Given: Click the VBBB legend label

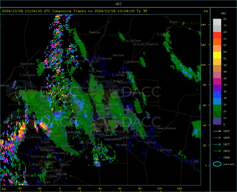Looking at the screenshot, I should (x=226, y=158).
